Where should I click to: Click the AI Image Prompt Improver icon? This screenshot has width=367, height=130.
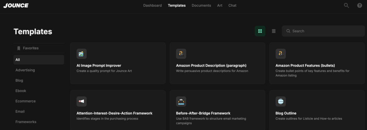pyautogui.click(x=81, y=54)
